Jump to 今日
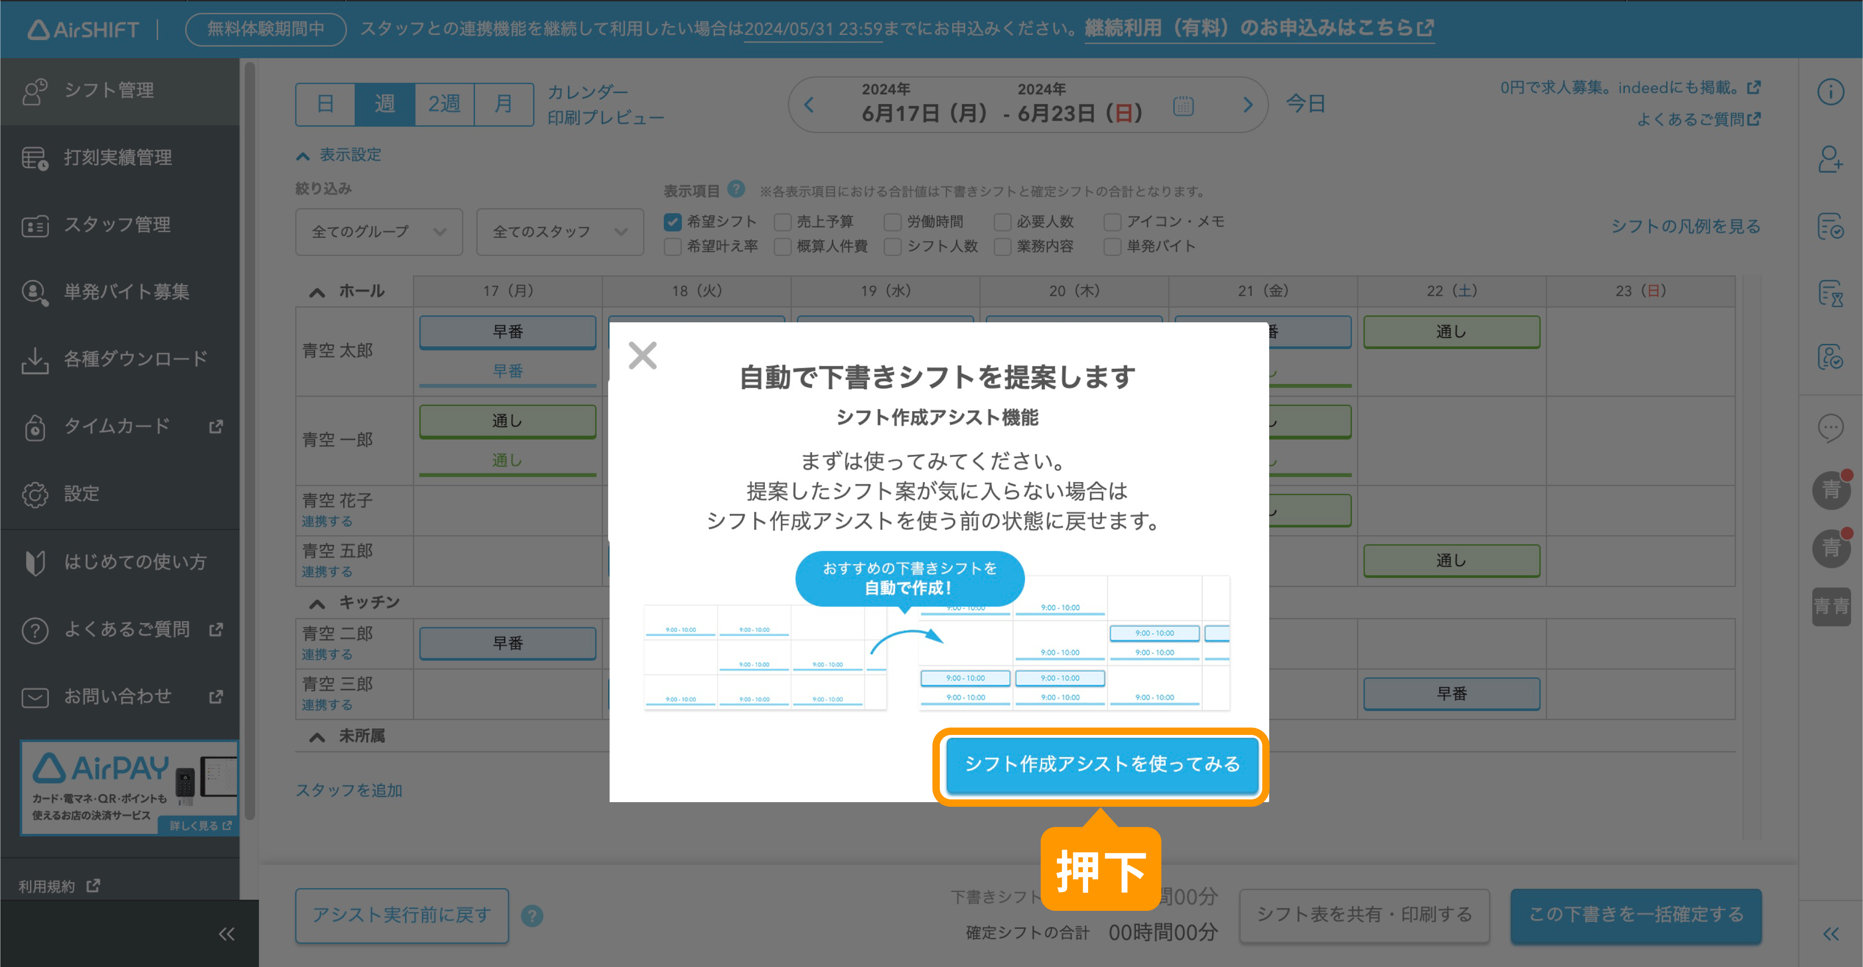Viewport: 1863px width, 967px height. pyautogui.click(x=1306, y=104)
